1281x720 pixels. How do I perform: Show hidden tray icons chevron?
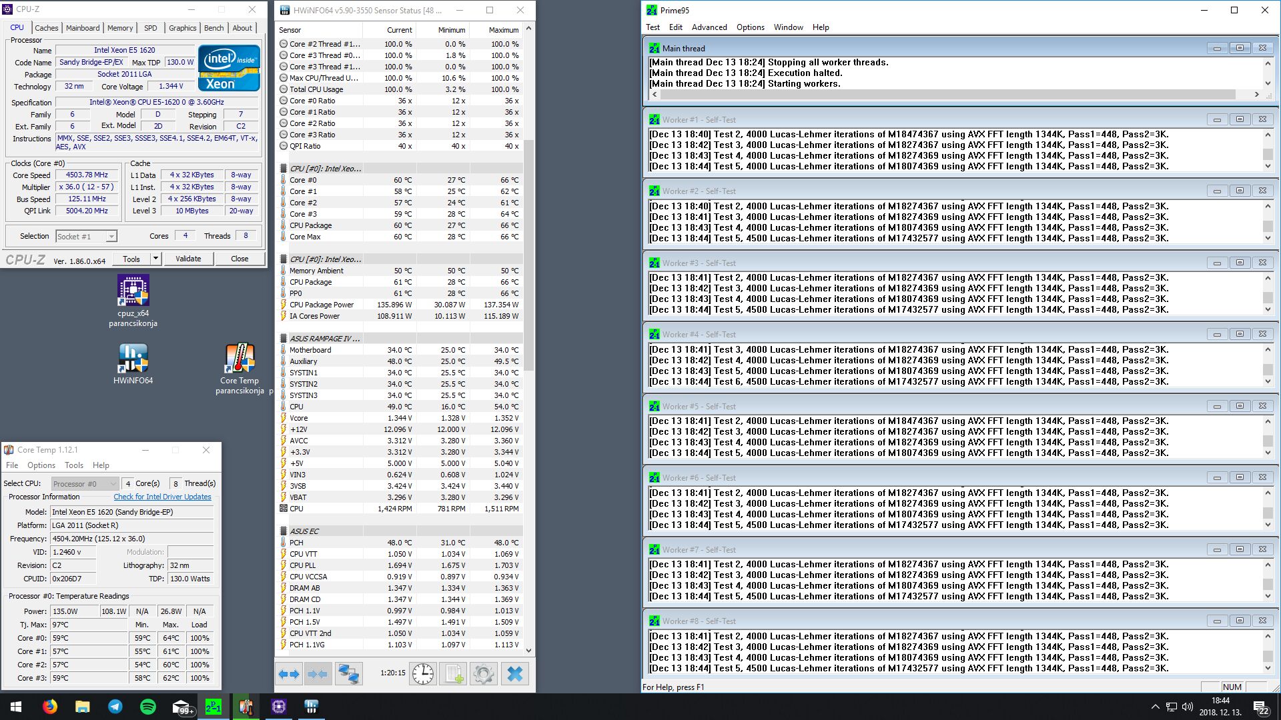[1155, 707]
